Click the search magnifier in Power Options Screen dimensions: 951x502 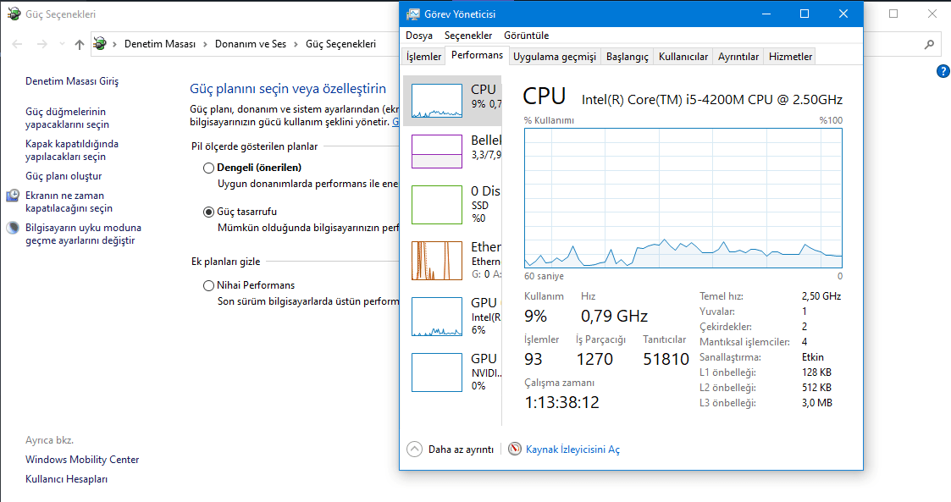[x=929, y=44]
